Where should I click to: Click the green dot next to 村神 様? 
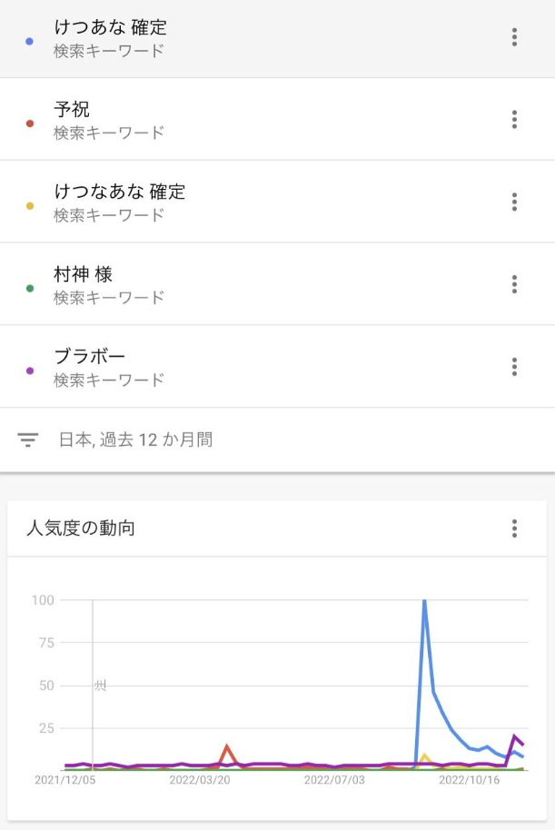(30, 289)
